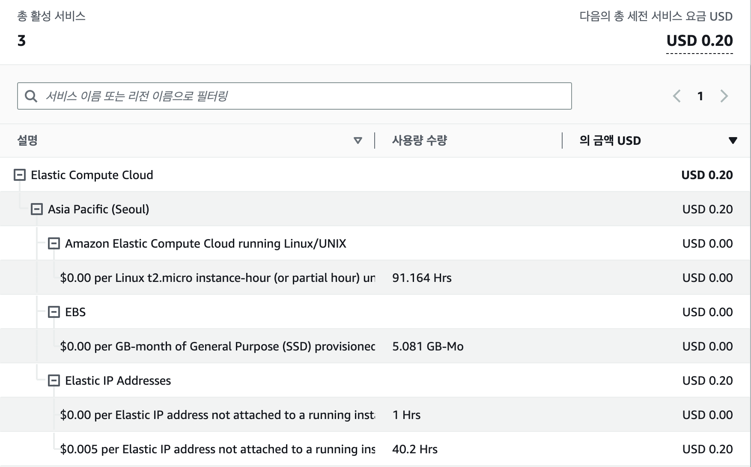This screenshot has height=467, width=751.
Task: Collapse the EBS section
Action: point(54,312)
